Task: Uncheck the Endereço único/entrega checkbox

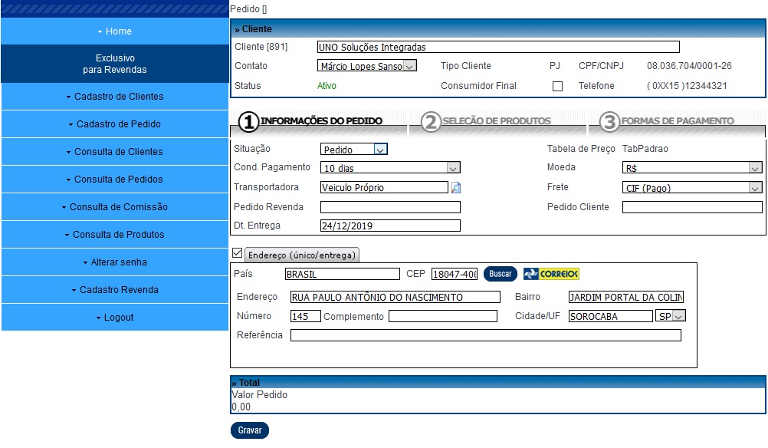Action: coord(237,253)
